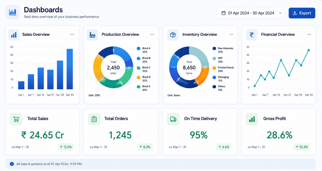Image resolution: width=322 pixels, height=171 pixels.
Task: Click the yellow Block D donut segment
Action: click(x=97, y=68)
